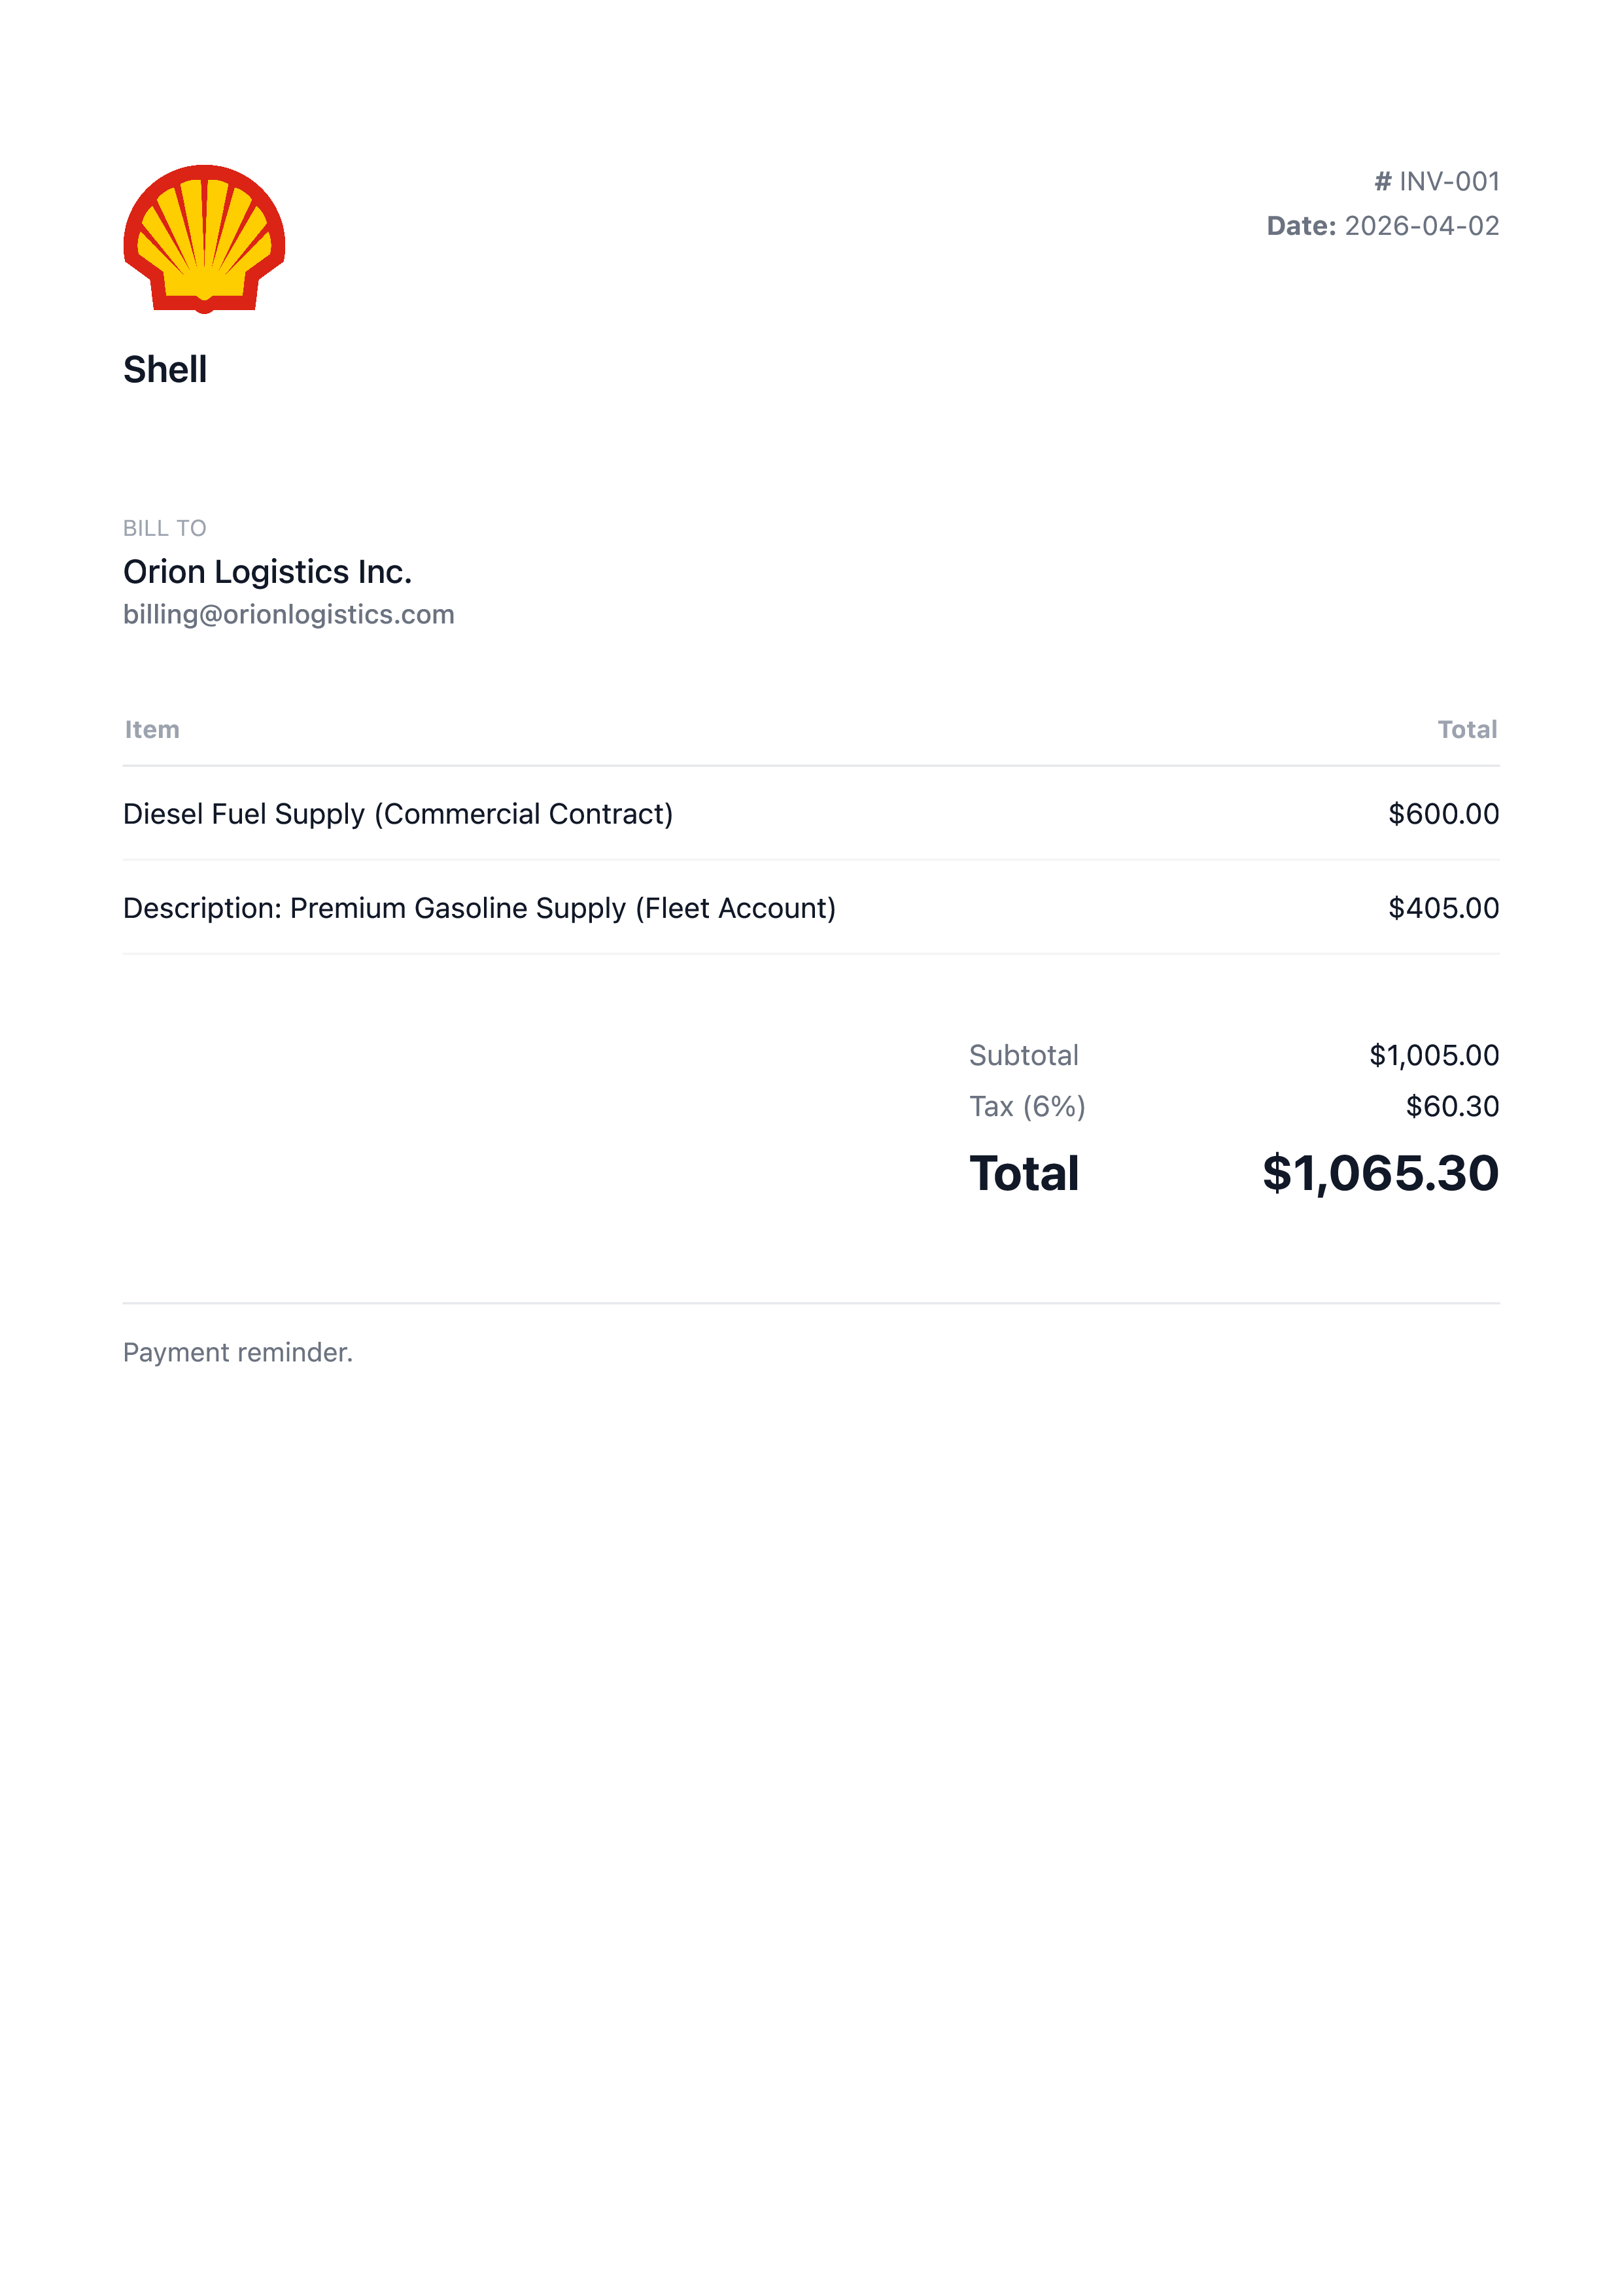Open the billing@orionlogistics.com email address
The height and width of the screenshot is (2295, 1624).
point(288,615)
